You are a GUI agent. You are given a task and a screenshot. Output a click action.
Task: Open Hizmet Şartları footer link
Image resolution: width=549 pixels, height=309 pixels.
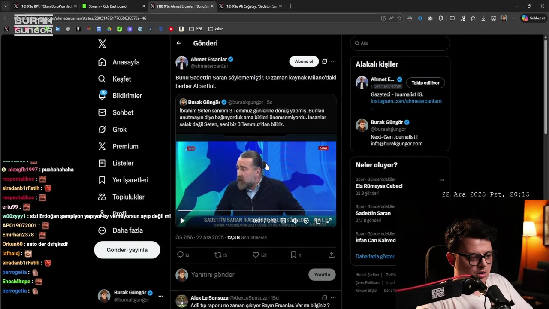click(367, 275)
